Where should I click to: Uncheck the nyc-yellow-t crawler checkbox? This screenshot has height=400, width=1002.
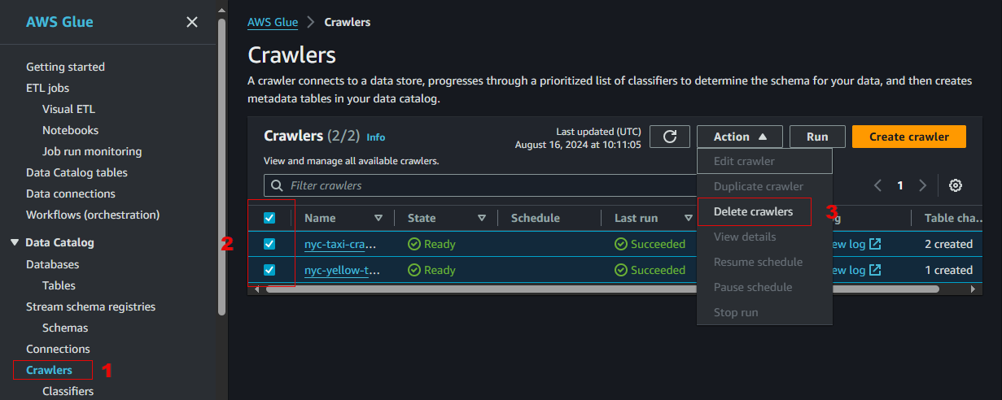click(x=269, y=270)
